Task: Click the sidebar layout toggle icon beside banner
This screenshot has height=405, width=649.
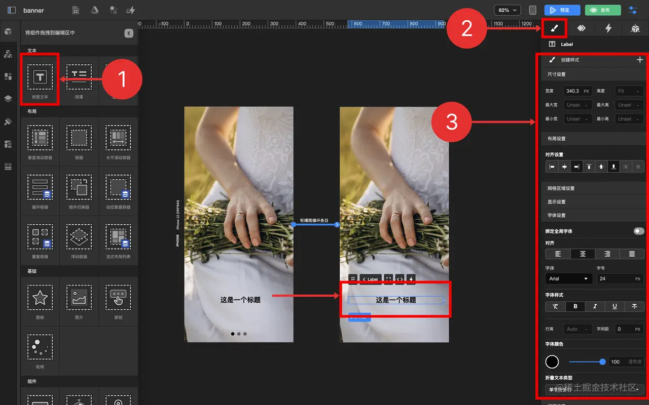Action: [12, 10]
